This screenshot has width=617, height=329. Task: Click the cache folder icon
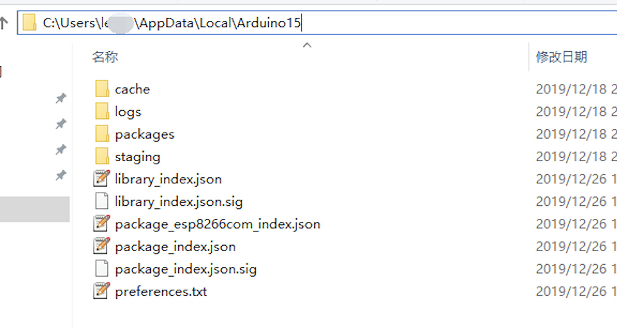pos(102,89)
